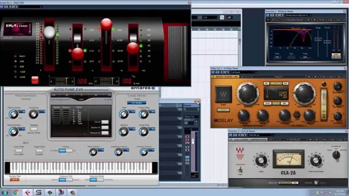Click the vibrato Rate knob in Auto-Tune
The image size is (349, 196).
pos(124,114)
